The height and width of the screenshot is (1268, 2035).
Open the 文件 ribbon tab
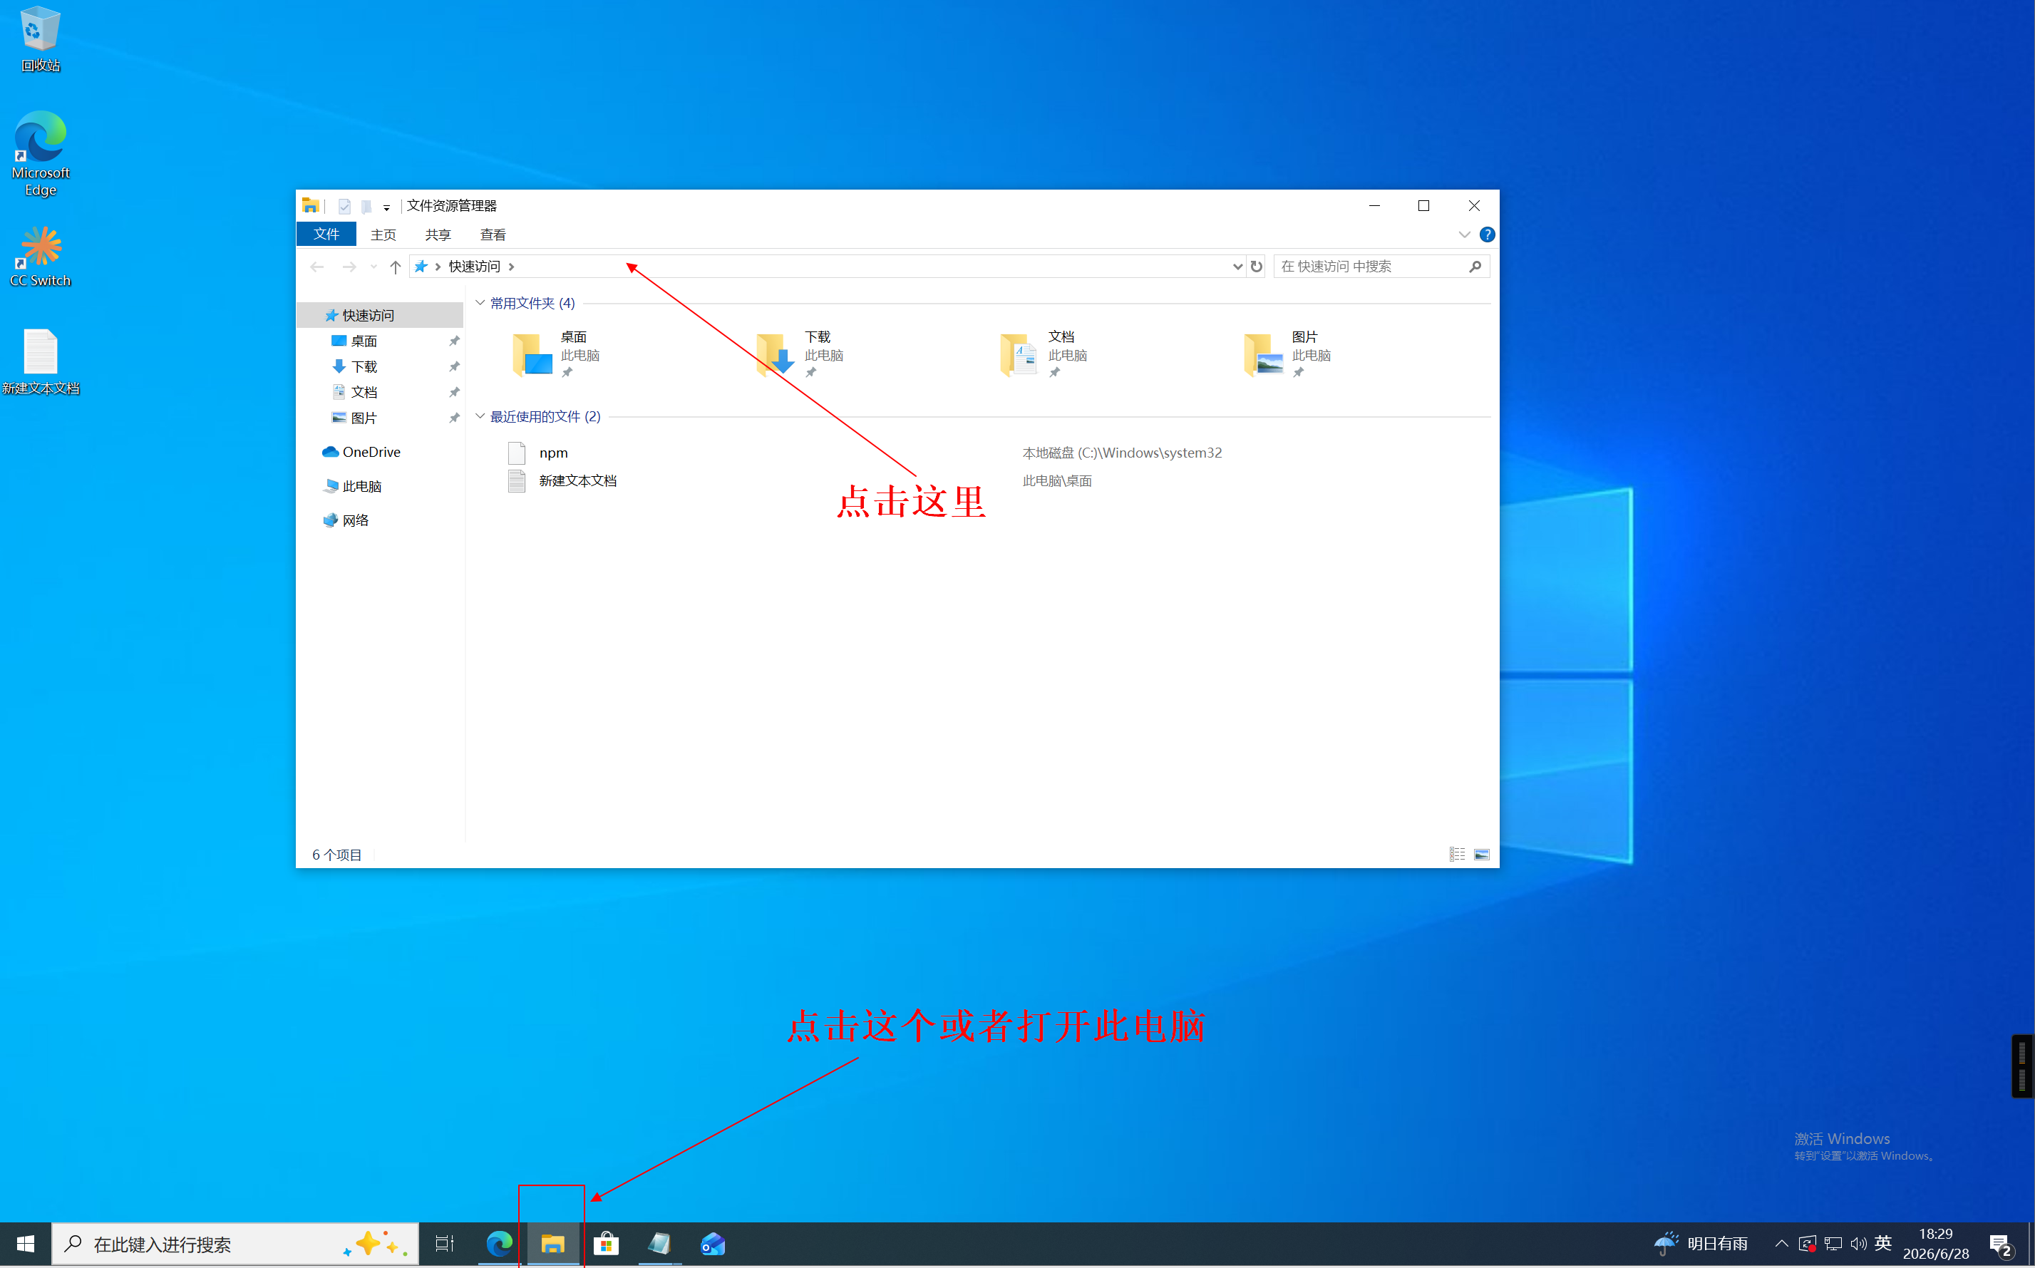pos(326,234)
